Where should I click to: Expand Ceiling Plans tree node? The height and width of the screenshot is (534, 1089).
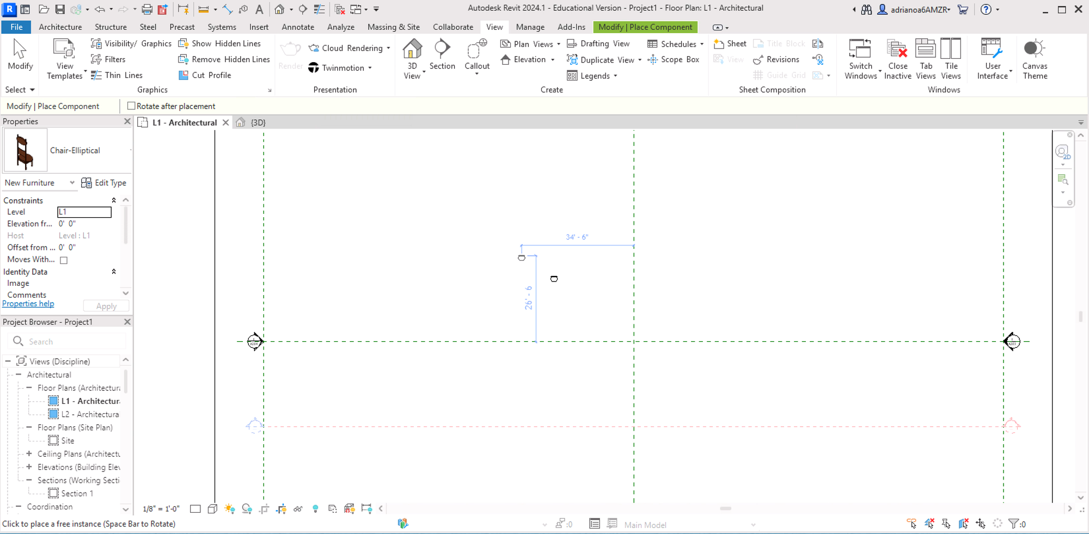tap(29, 453)
